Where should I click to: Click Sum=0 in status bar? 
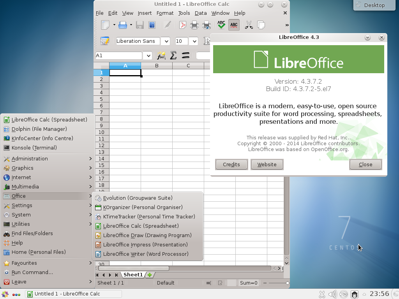(x=249, y=283)
